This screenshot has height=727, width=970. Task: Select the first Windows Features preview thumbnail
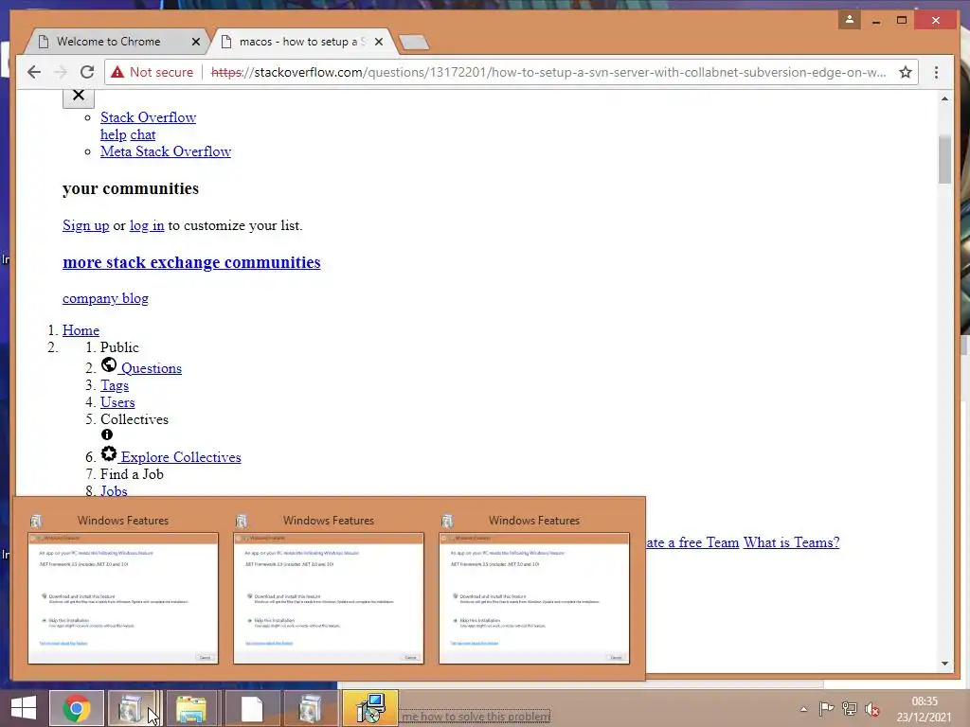(x=123, y=598)
